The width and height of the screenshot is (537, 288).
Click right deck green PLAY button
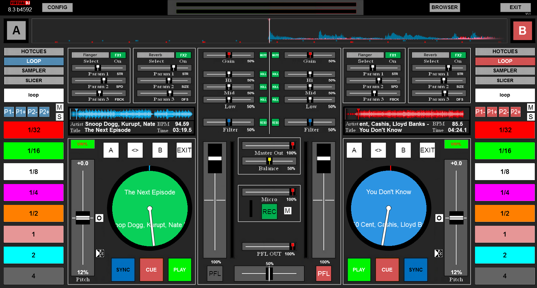point(359,270)
